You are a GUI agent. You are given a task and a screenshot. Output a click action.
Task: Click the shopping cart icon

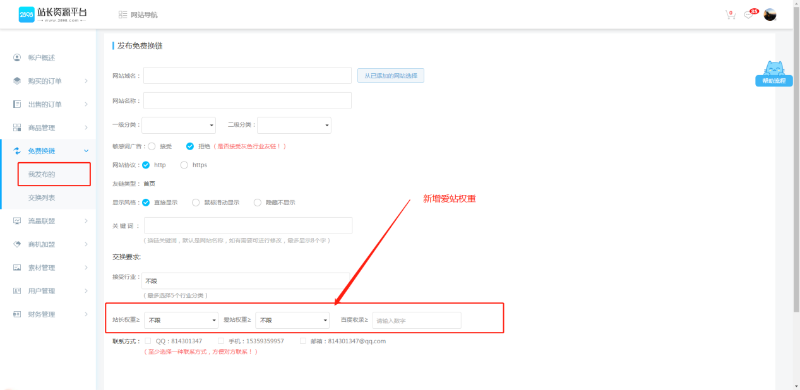coord(730,15)
